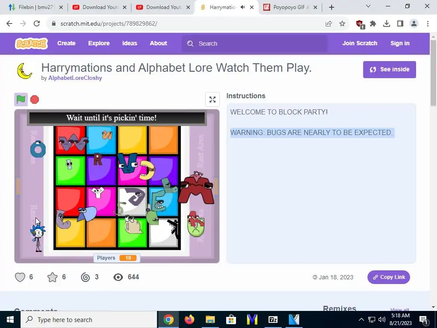This screenshot has height=328, width=437.
Task: Click the See inside button
Action: pos(389,70)
